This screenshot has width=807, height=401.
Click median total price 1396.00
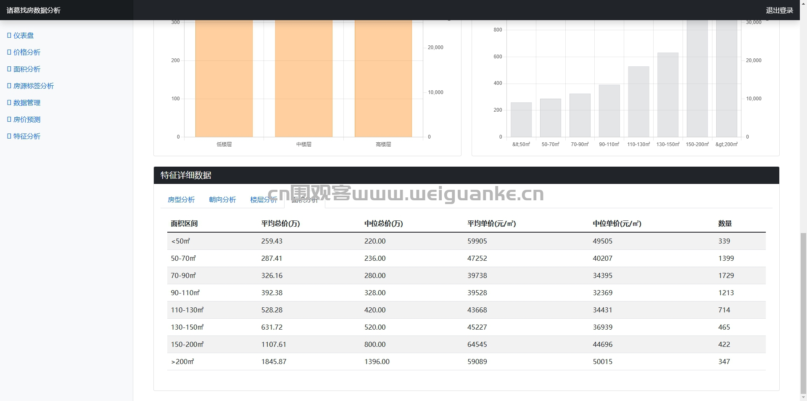tap(377, 362)
